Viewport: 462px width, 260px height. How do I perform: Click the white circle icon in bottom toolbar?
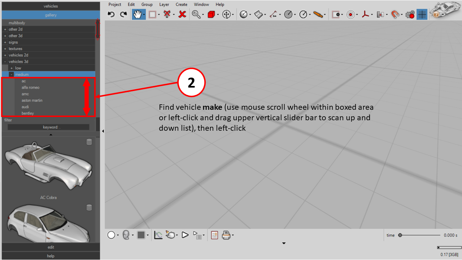tap(111, 235)
